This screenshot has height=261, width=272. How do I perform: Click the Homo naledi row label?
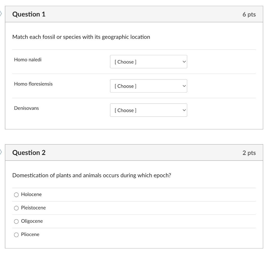[x=28, y=60]
